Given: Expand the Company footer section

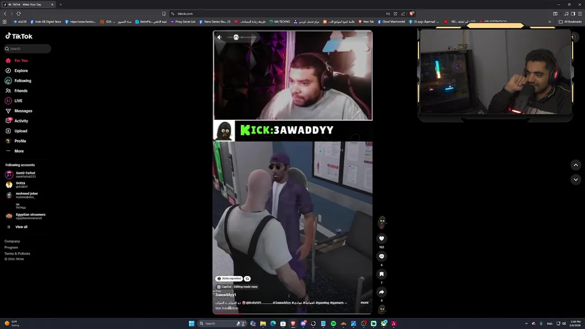Looking at the screenshot, I should coord(12,241).
